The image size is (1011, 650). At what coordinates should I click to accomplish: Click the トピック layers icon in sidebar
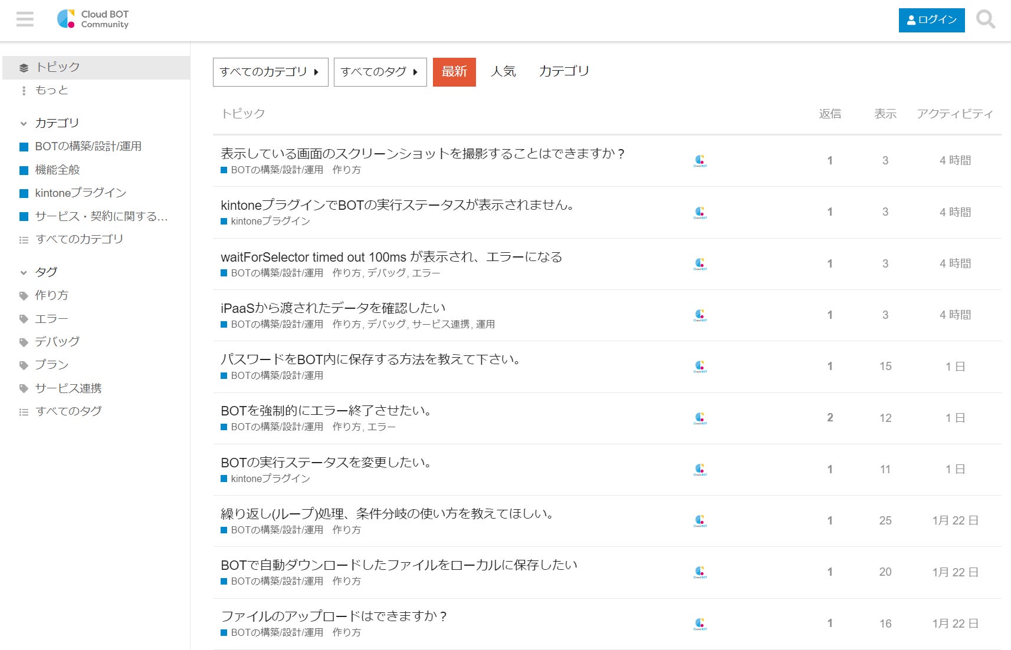24,68
